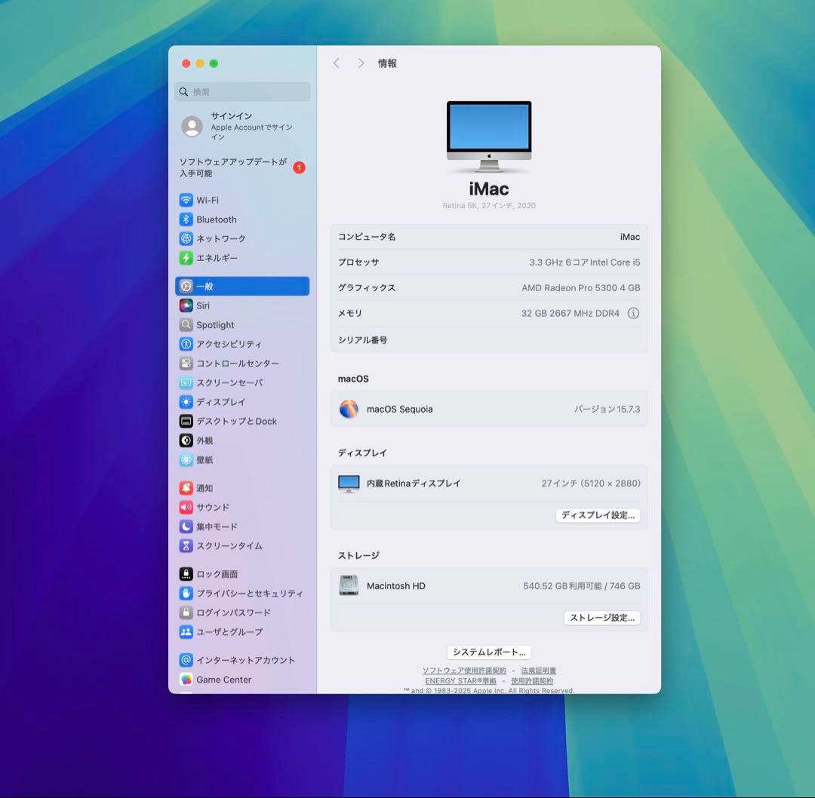The width and height of the screenshot is (815, 798).
Task: Open the ソフトウェア使用許諾契約 link
Action: pyautogui.click(x=463, y=671)
